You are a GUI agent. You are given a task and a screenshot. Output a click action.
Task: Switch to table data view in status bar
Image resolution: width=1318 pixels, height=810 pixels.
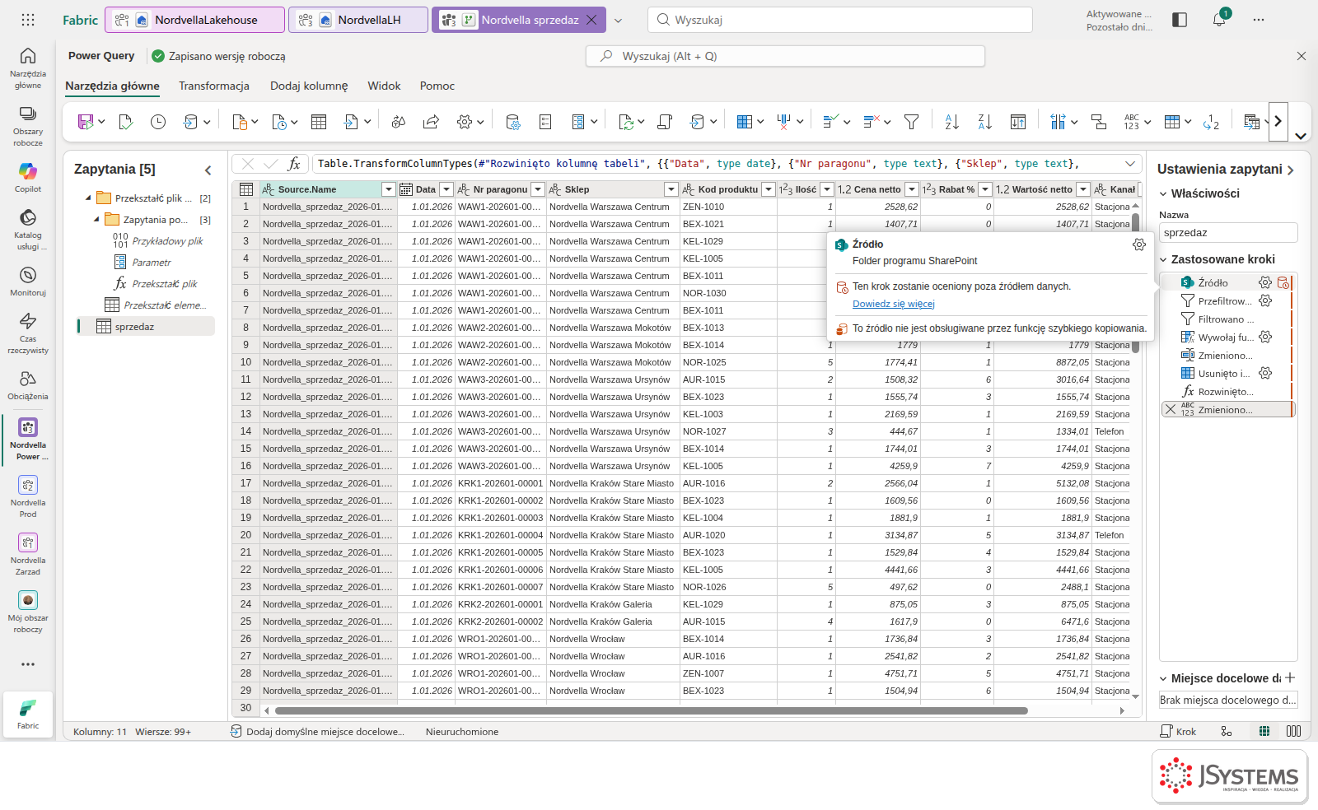1264,731
